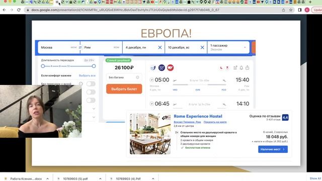Open a new browser tab
322x181 pixels.
[x=310, y=2]
